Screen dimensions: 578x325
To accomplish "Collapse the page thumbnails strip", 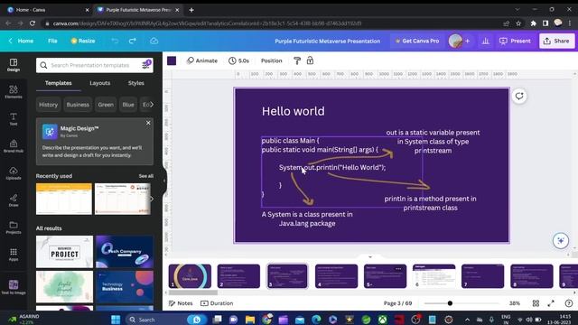I will [370, 256].
